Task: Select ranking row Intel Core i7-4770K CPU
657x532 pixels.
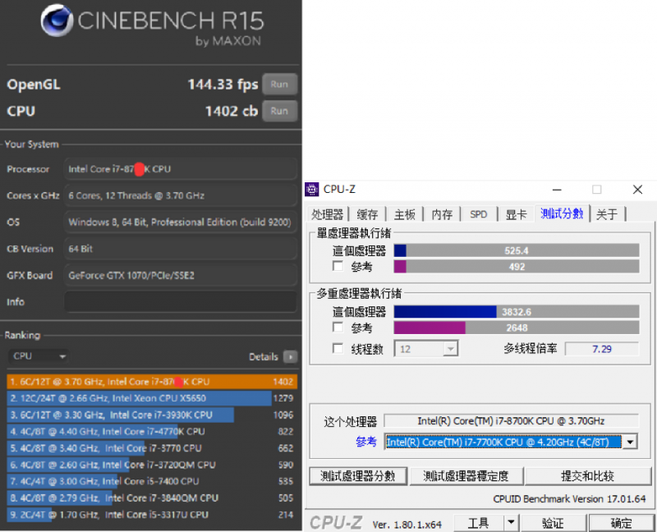Action: click(152, 432)
